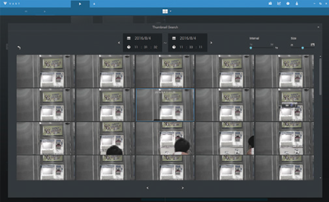
Task: Click the start time clock icon
Action: (x=129, y=47)
